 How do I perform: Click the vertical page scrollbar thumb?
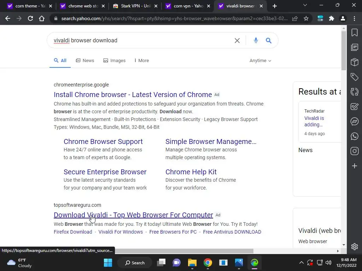(x=344, y=51)
